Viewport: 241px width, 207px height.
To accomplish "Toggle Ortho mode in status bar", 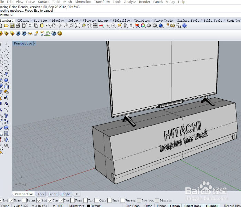I will click(148, 206).
